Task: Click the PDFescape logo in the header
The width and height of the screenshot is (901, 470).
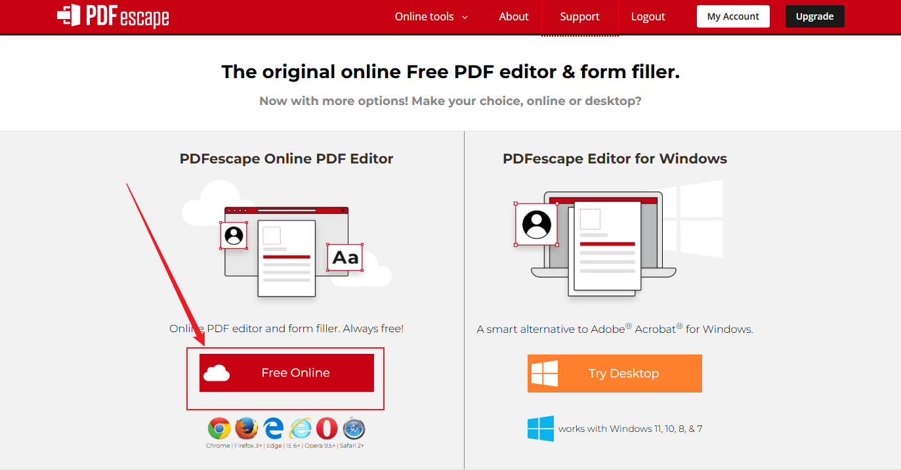Action: [x=112, y=16]
